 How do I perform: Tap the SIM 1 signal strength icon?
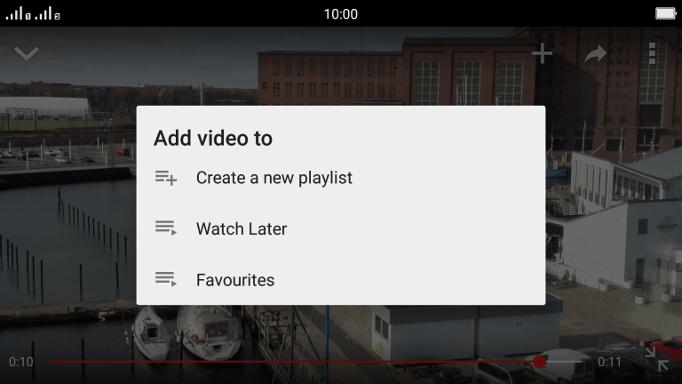[x=18, y=13]
